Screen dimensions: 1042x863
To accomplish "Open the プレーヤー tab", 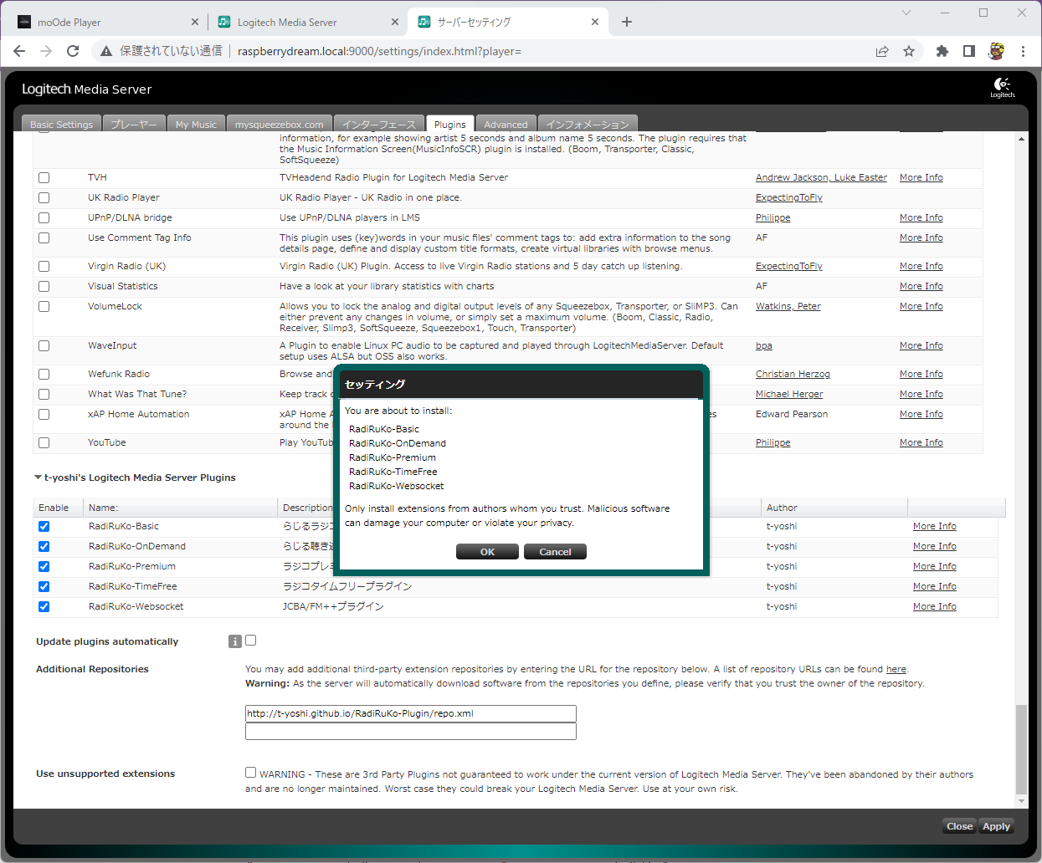I will [134, 124].
